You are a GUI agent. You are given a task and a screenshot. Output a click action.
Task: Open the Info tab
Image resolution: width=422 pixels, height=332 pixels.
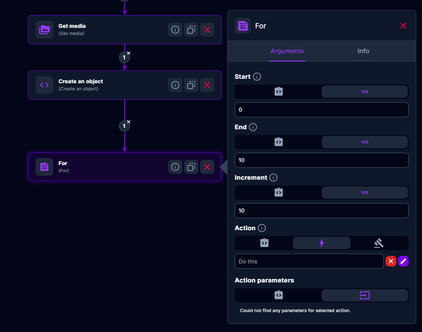coord(363,51)
